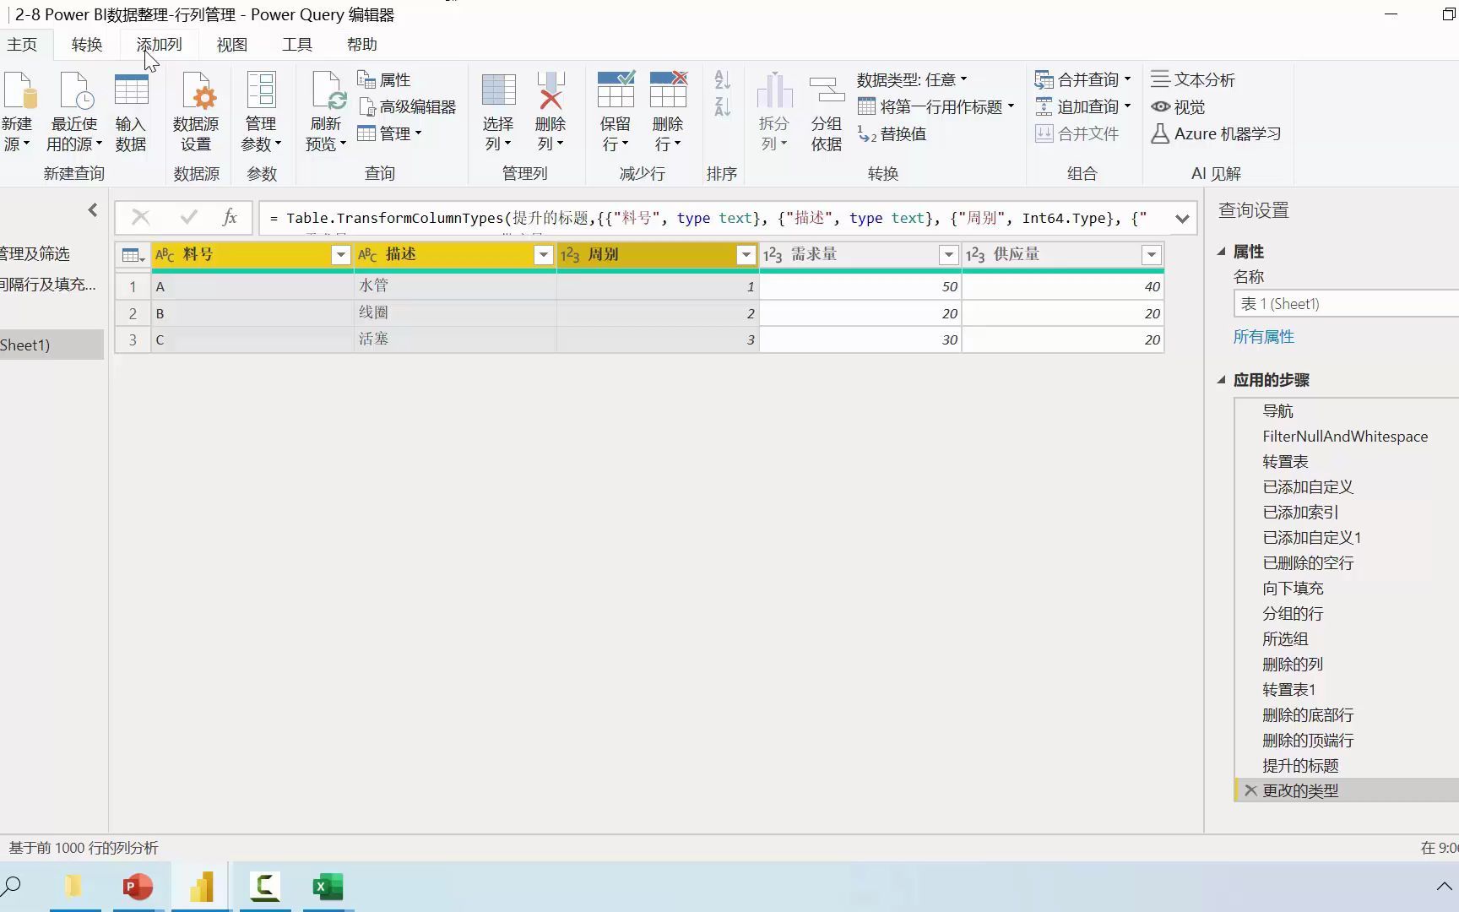The image size is (1459, 912).
Task: Click the fx formula function icon
Action: click(230, 218)
